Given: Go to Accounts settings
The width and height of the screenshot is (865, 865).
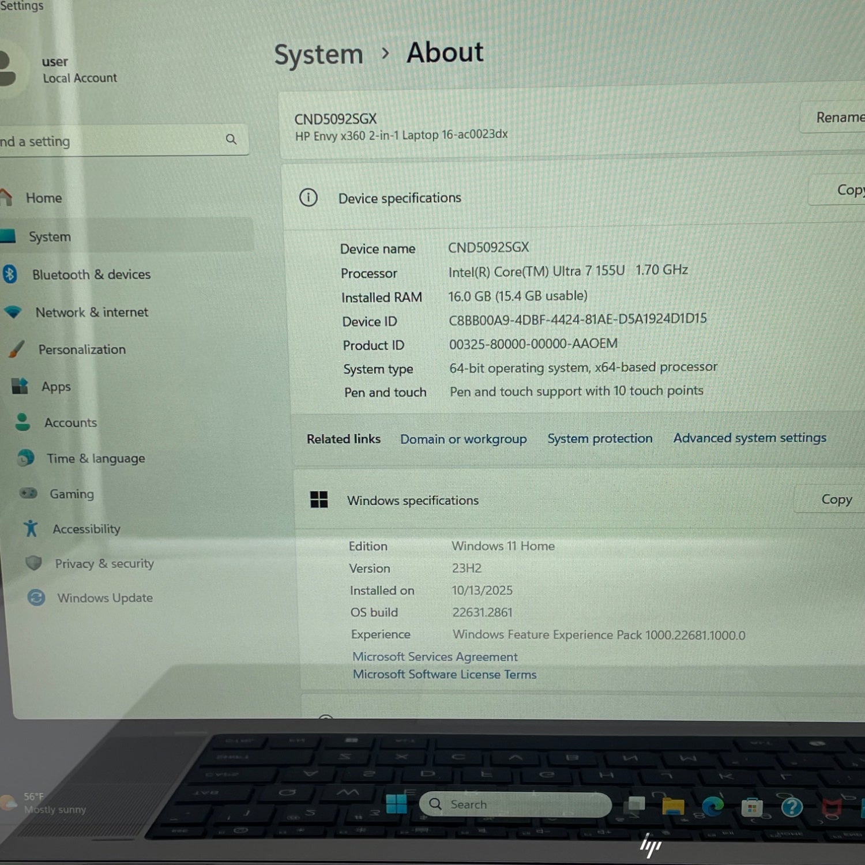Looking at the screenshot, I should pyautogui.click(x=70, y=423).
